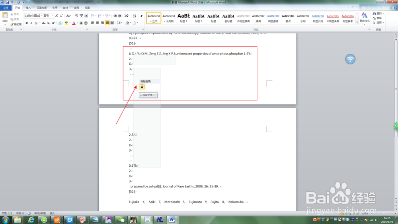The height and width of the screenshot is (224, 398).
Task: Click the zoom slider in status bar
Action: point(384,213)
